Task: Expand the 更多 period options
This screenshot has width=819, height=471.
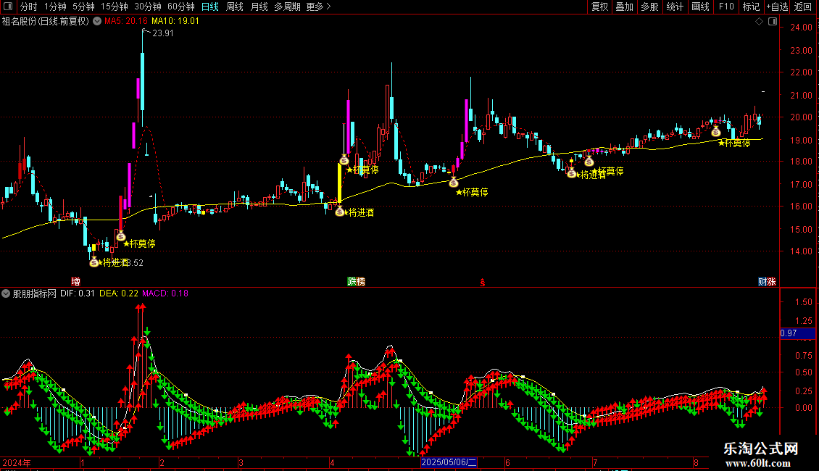Action: pos(319,7)
